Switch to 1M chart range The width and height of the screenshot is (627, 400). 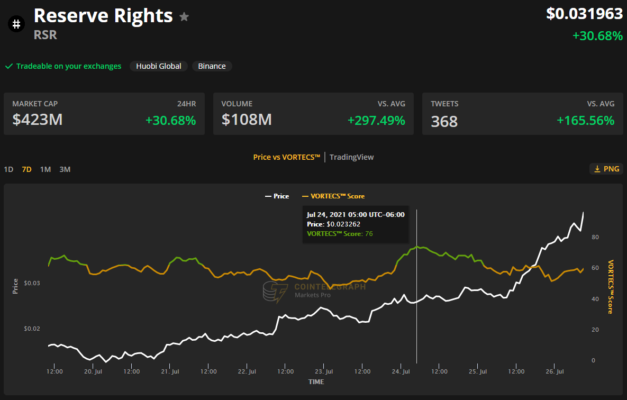click(x=46, y=169)
